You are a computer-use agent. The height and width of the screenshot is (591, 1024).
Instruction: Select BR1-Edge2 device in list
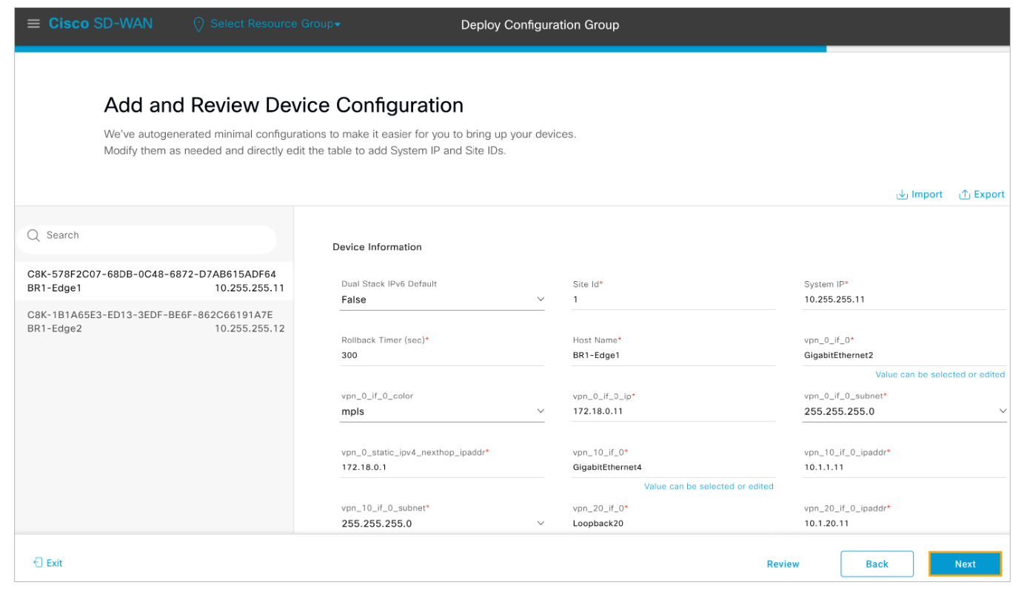point(155,322)
